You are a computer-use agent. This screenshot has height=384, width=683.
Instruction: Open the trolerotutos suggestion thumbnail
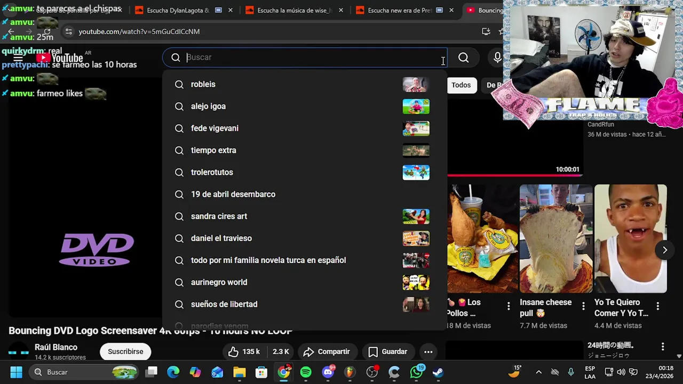pos(416,172)
